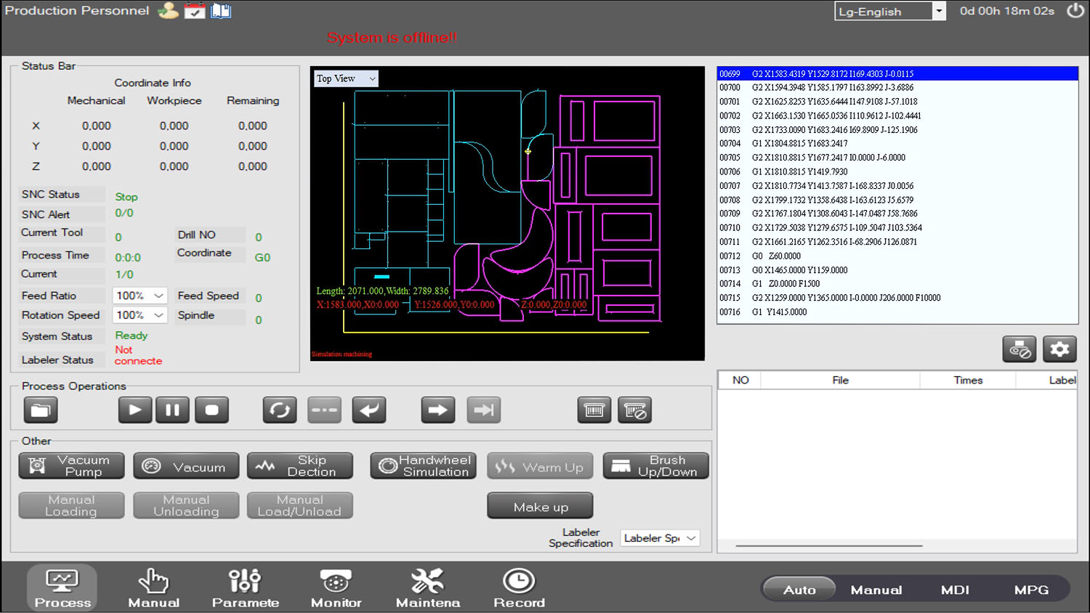1090x613 pixels.
Task: Click the skip-to-end arrow icon
Action: pyautogui.click(x=483, y=410)
